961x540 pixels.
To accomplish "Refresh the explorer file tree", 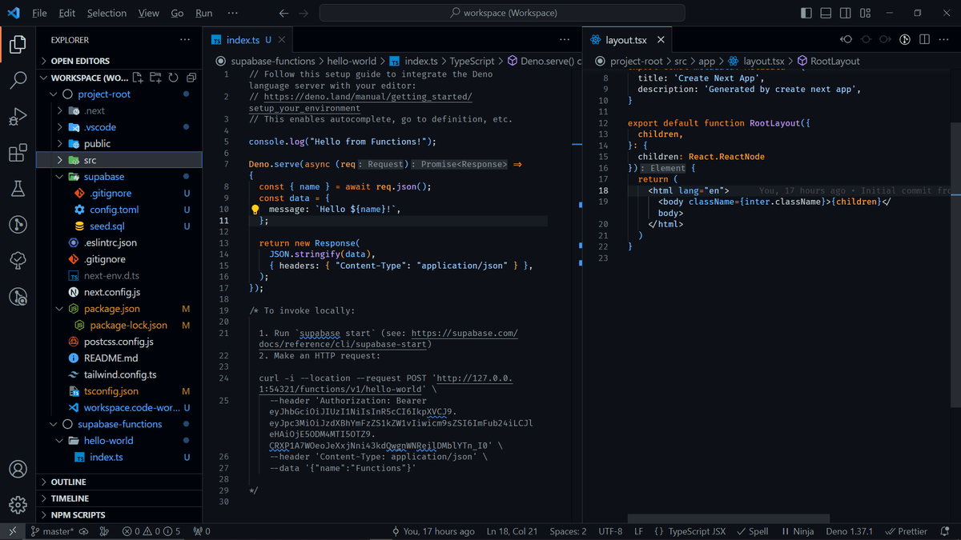I will (x=173, y=78).
